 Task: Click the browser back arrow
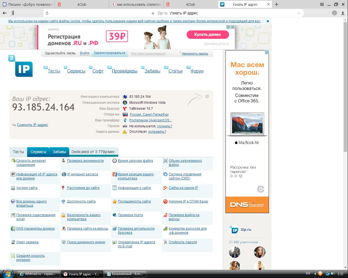[x=5, y=13]
